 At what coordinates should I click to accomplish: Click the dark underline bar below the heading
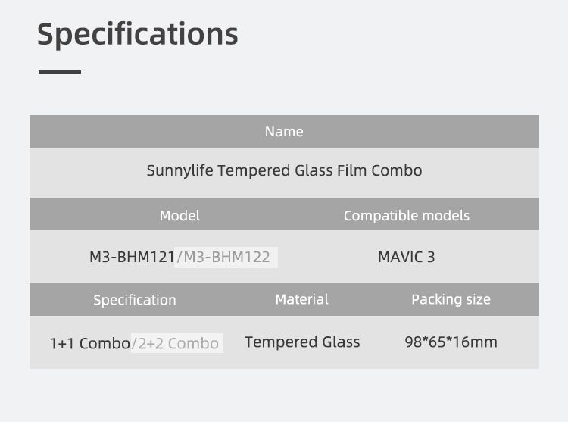[59, 72]
